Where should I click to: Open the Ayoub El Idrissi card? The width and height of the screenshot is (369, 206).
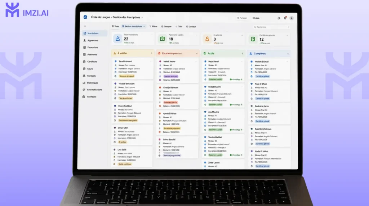(177, 123)
